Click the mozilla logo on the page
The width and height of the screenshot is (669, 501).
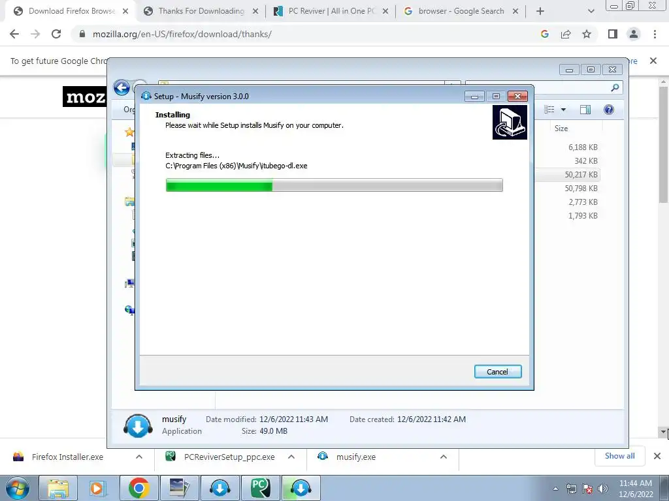point(84,97)
